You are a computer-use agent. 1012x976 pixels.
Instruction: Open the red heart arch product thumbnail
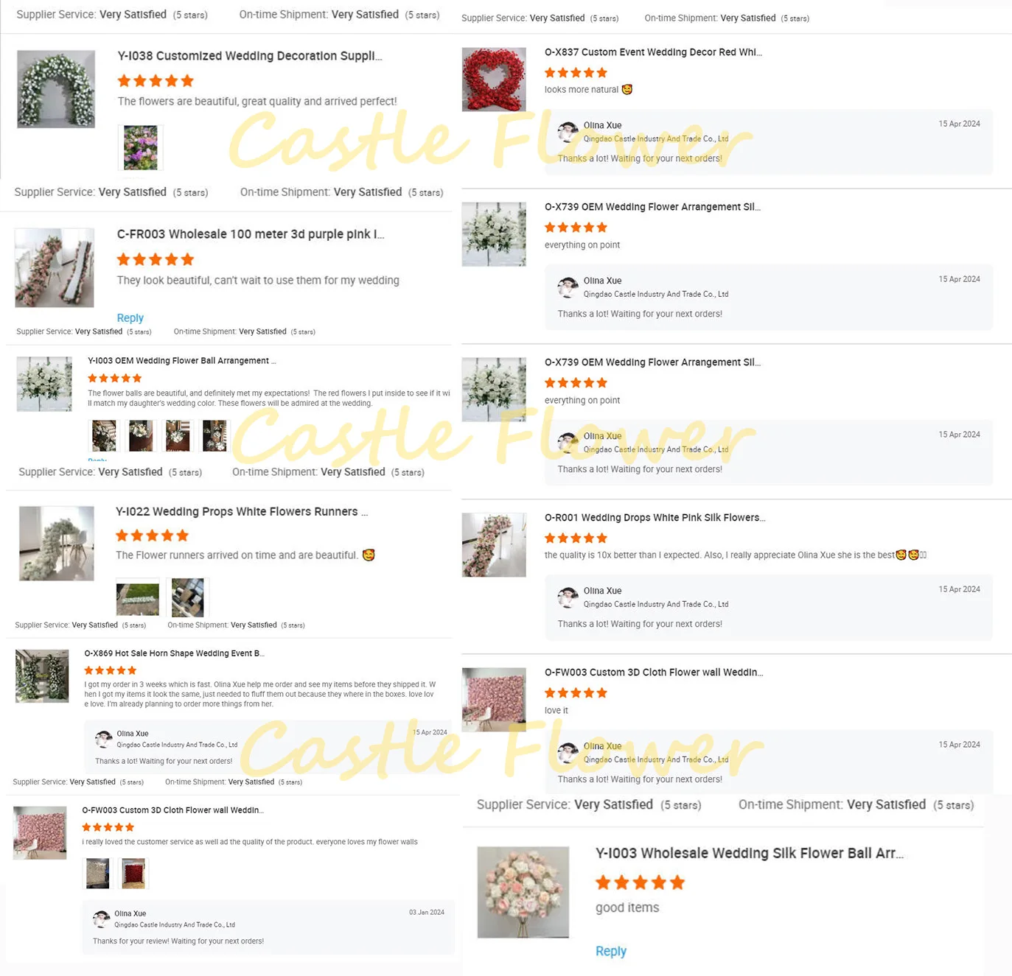[494, 80]
